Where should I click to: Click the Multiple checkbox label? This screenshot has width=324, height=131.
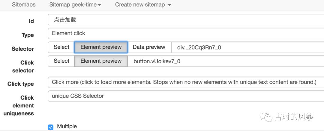pyautogui.click(x=67, y=126)
